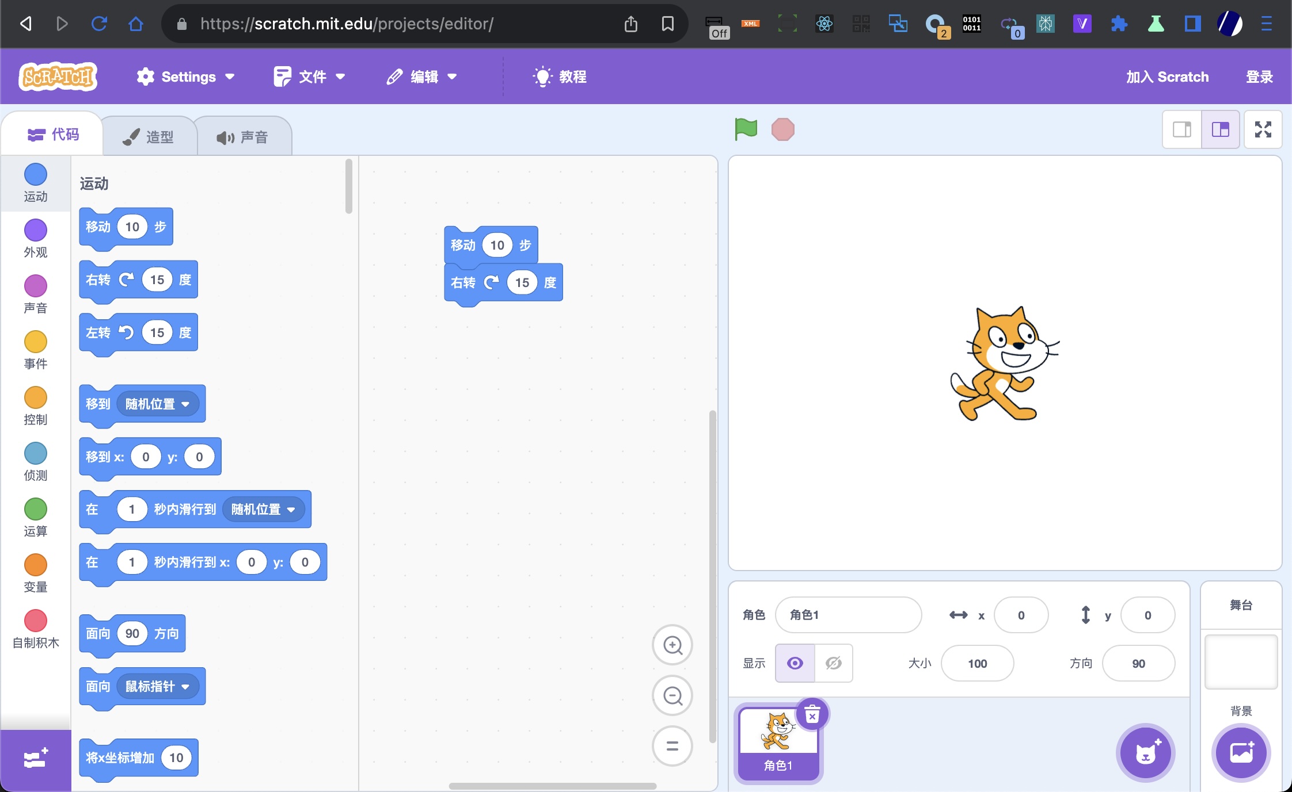Click workspace 移动 10 步 block
This screenshot has width=1292, height=792.
click(x=491, y=245)
